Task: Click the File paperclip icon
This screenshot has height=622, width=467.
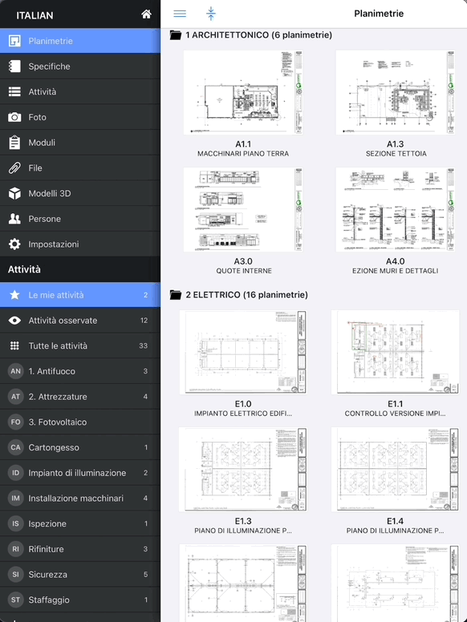Action: click(x=14, y=168)
